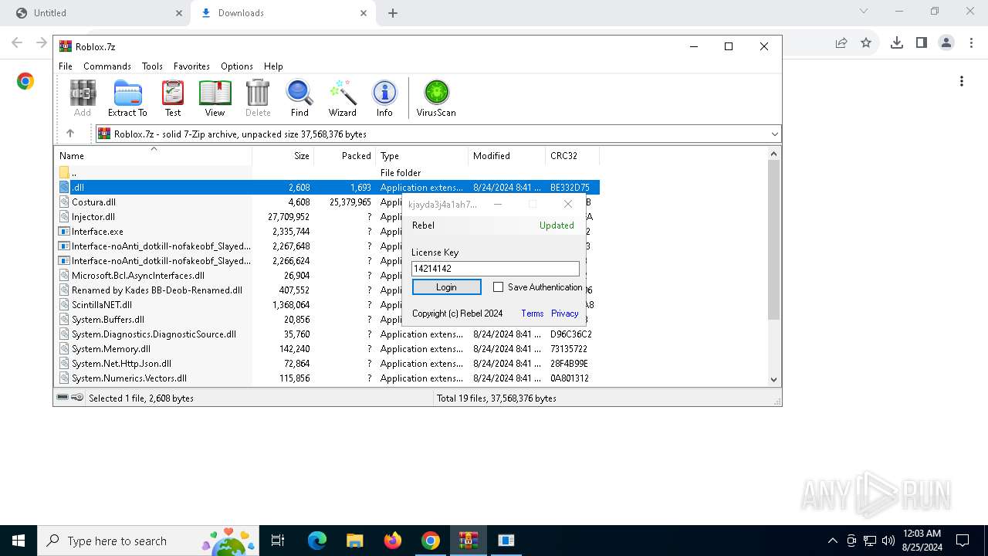Sort by Modified column header
988x556 pixels.
coord(507,156)
